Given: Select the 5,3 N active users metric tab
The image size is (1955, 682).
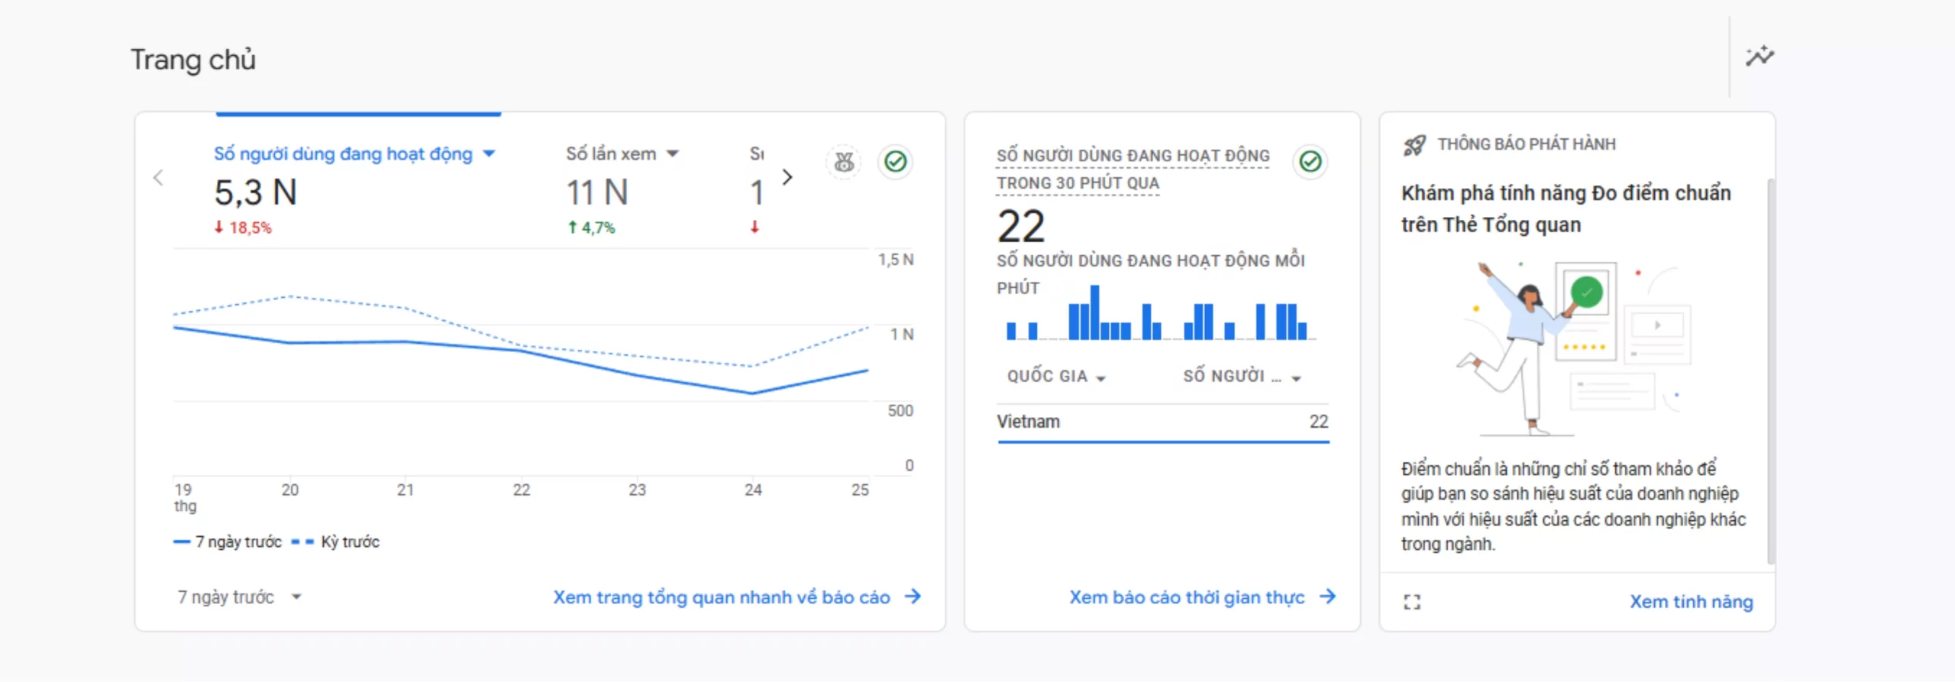Looking at the screenshot, I should pos(256,192).
